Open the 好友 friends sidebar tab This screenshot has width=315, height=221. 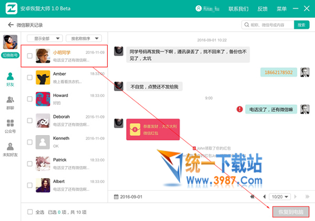click(x=10, y=80)
